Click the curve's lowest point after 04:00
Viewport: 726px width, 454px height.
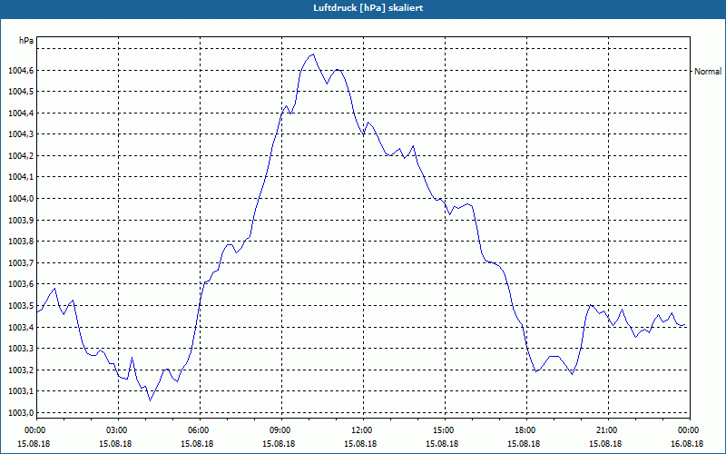coord(151,400)
